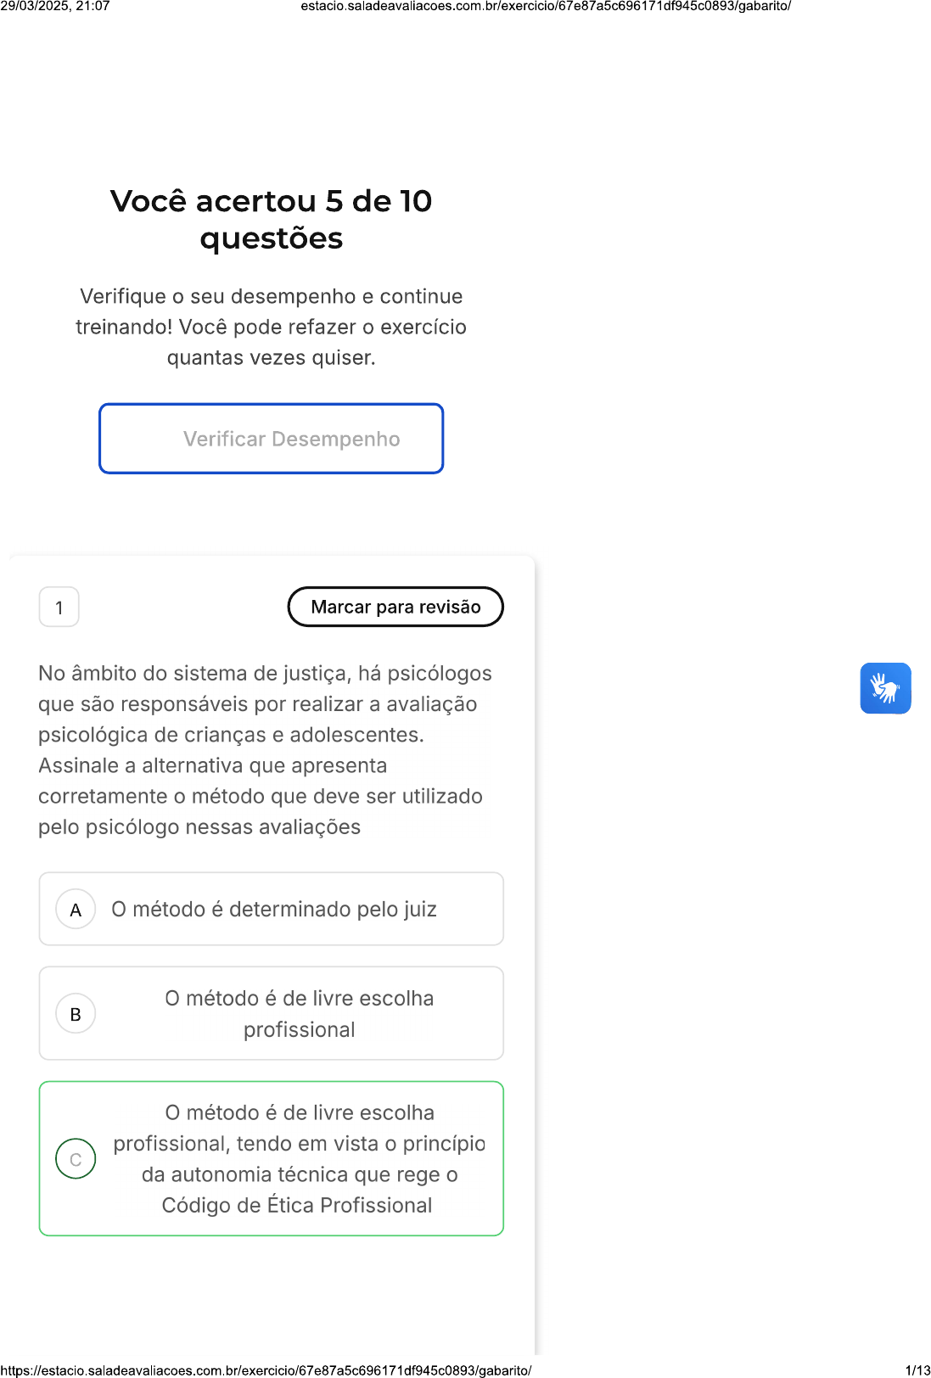Click the question number 1 badge

click(59, 608)
